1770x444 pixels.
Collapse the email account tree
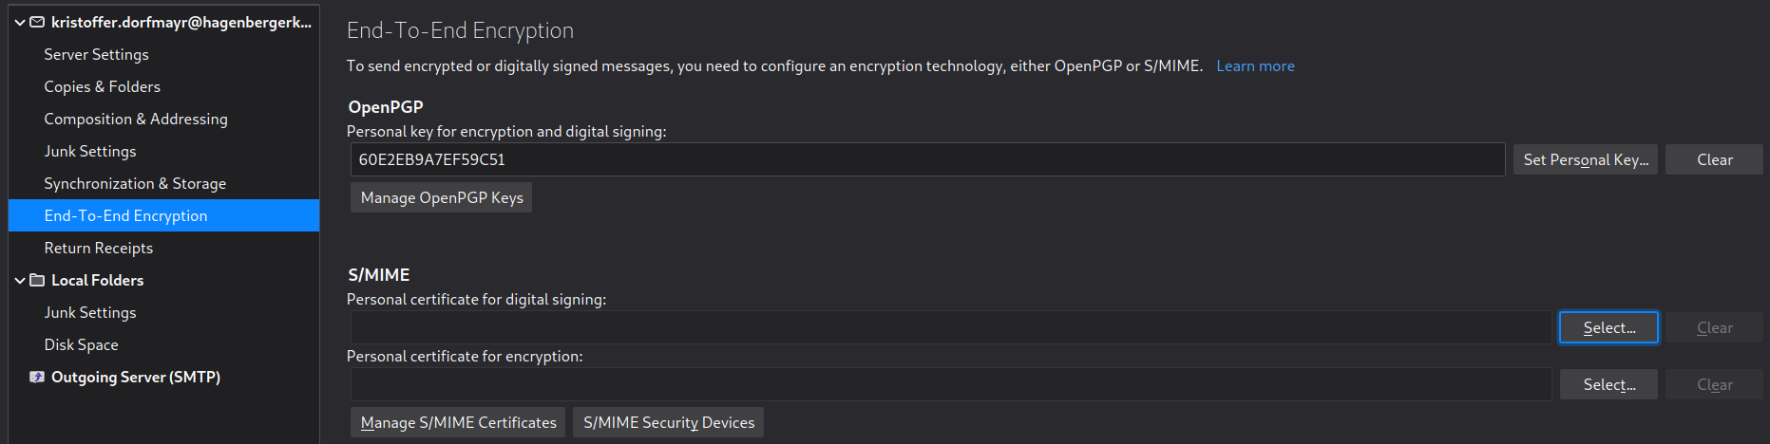coord(20,22)
